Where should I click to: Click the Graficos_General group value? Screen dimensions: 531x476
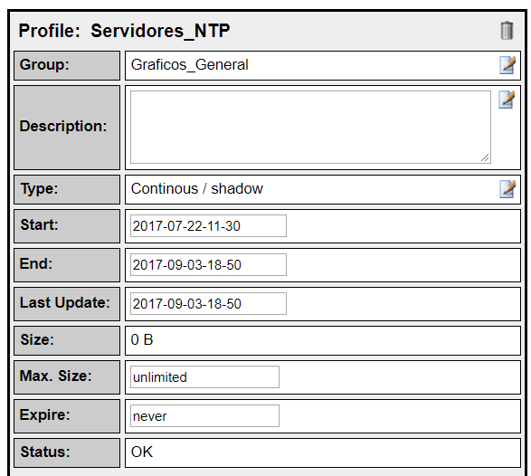point(190,65)
